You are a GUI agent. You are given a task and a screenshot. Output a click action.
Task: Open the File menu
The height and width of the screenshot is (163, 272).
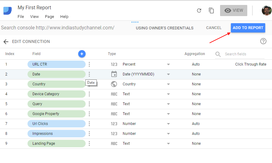pos(21,17)
